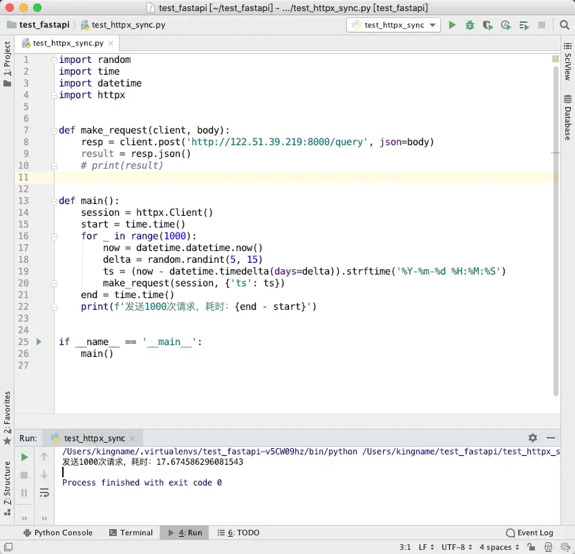This screenshot has height=554, width=575.
Task: Click the fold end marker on line 10
Action: (x=54, y=166)
